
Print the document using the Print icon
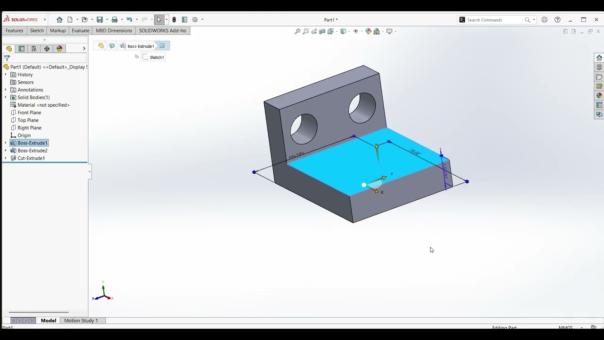tap(114, 20)
